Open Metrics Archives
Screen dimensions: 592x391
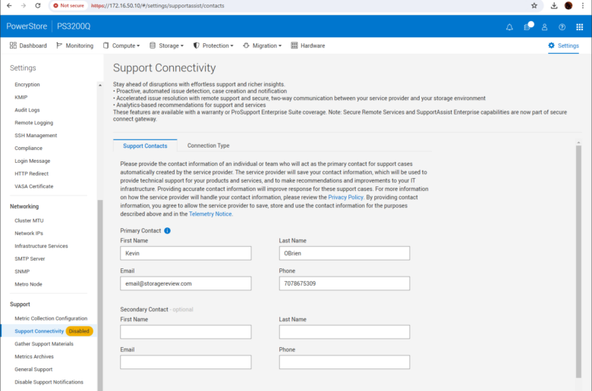click(x=34, y=357)
